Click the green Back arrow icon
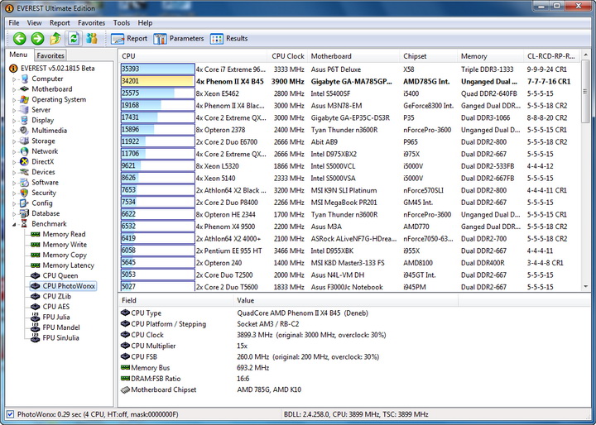Image resolution: width=596 pixels, height=425 pixels. pyautogui.click(x=19, y=38)
